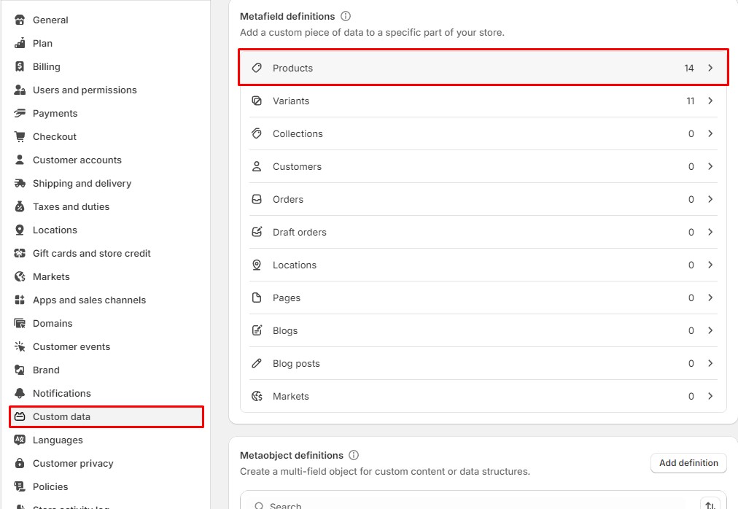Click the Products tag icon

[x=257, y=68]
